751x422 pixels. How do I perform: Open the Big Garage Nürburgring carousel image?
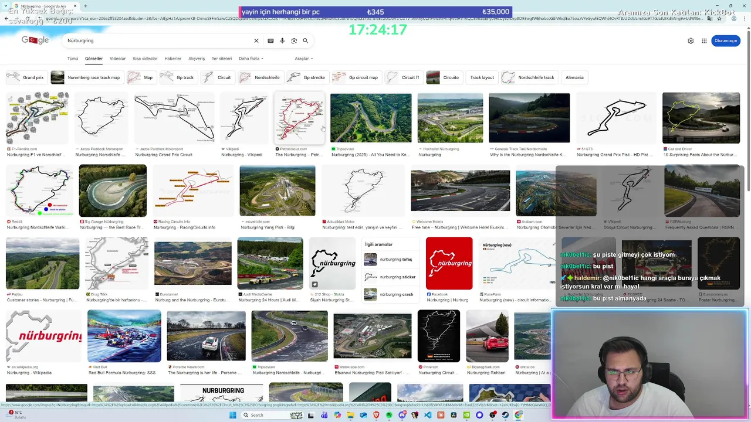[x=113, y=190]
